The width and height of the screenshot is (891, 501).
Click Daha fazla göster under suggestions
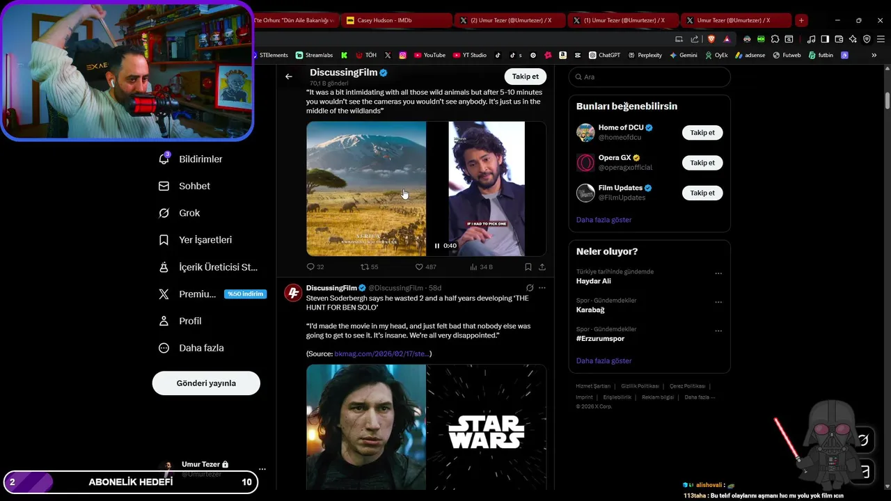point(604,220)
